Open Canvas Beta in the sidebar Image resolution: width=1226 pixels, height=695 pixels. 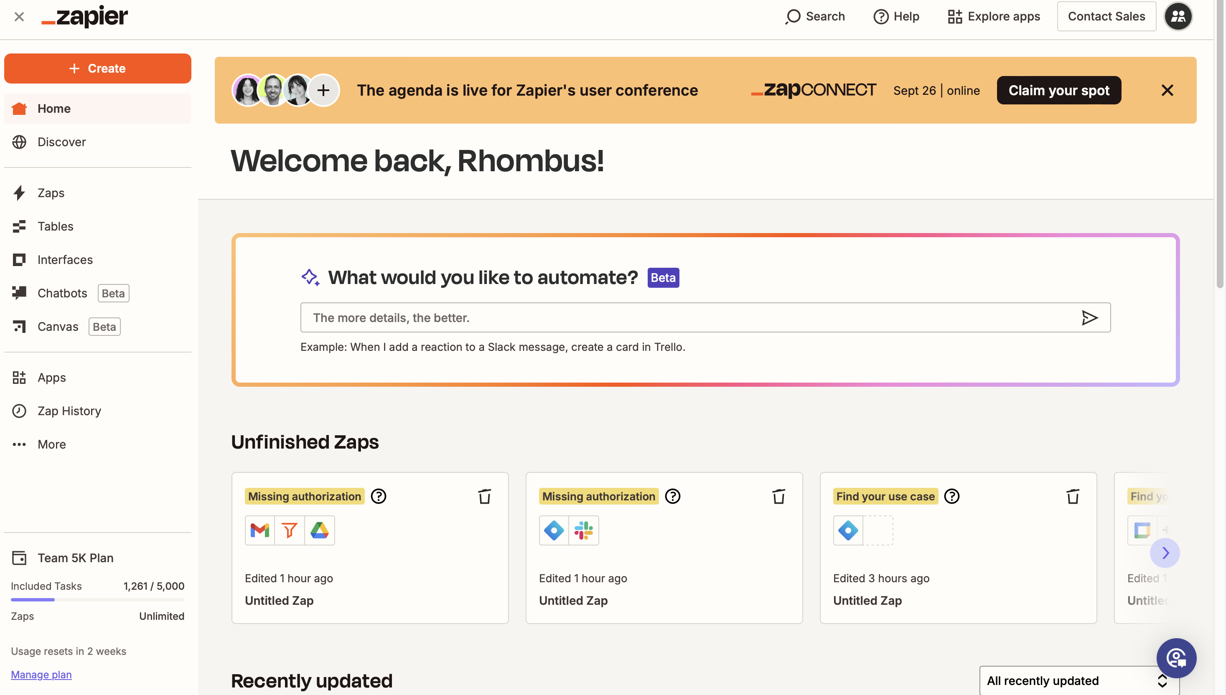[97, 327]
